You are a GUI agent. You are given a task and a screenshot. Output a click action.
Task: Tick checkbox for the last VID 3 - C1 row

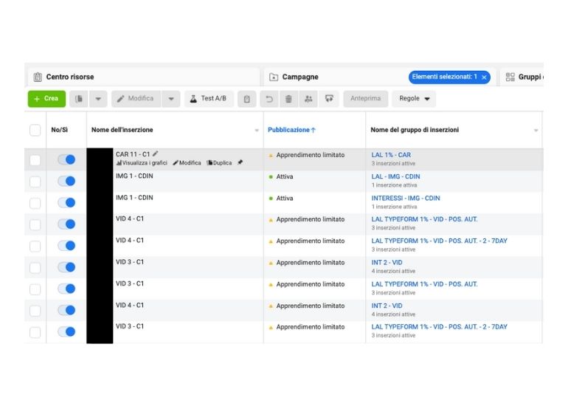click(35, 332)
